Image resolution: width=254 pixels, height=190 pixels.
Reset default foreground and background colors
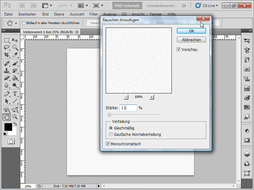click(x=5, y=134)
